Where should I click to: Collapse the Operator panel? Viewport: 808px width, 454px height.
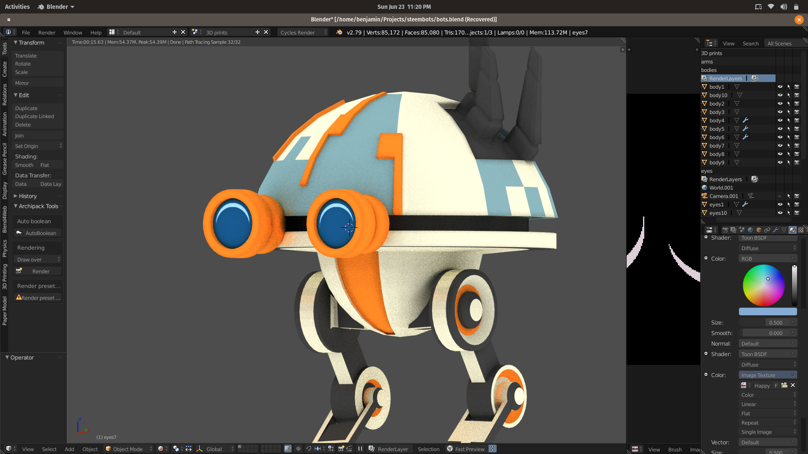point(7,357)
